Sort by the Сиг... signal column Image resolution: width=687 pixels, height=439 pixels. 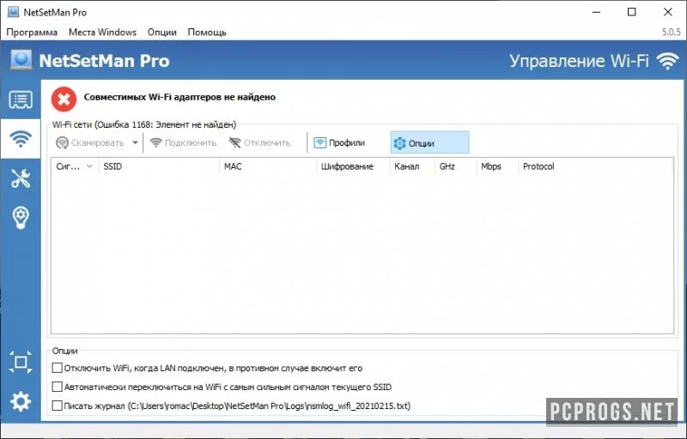(x=75, y=166)
